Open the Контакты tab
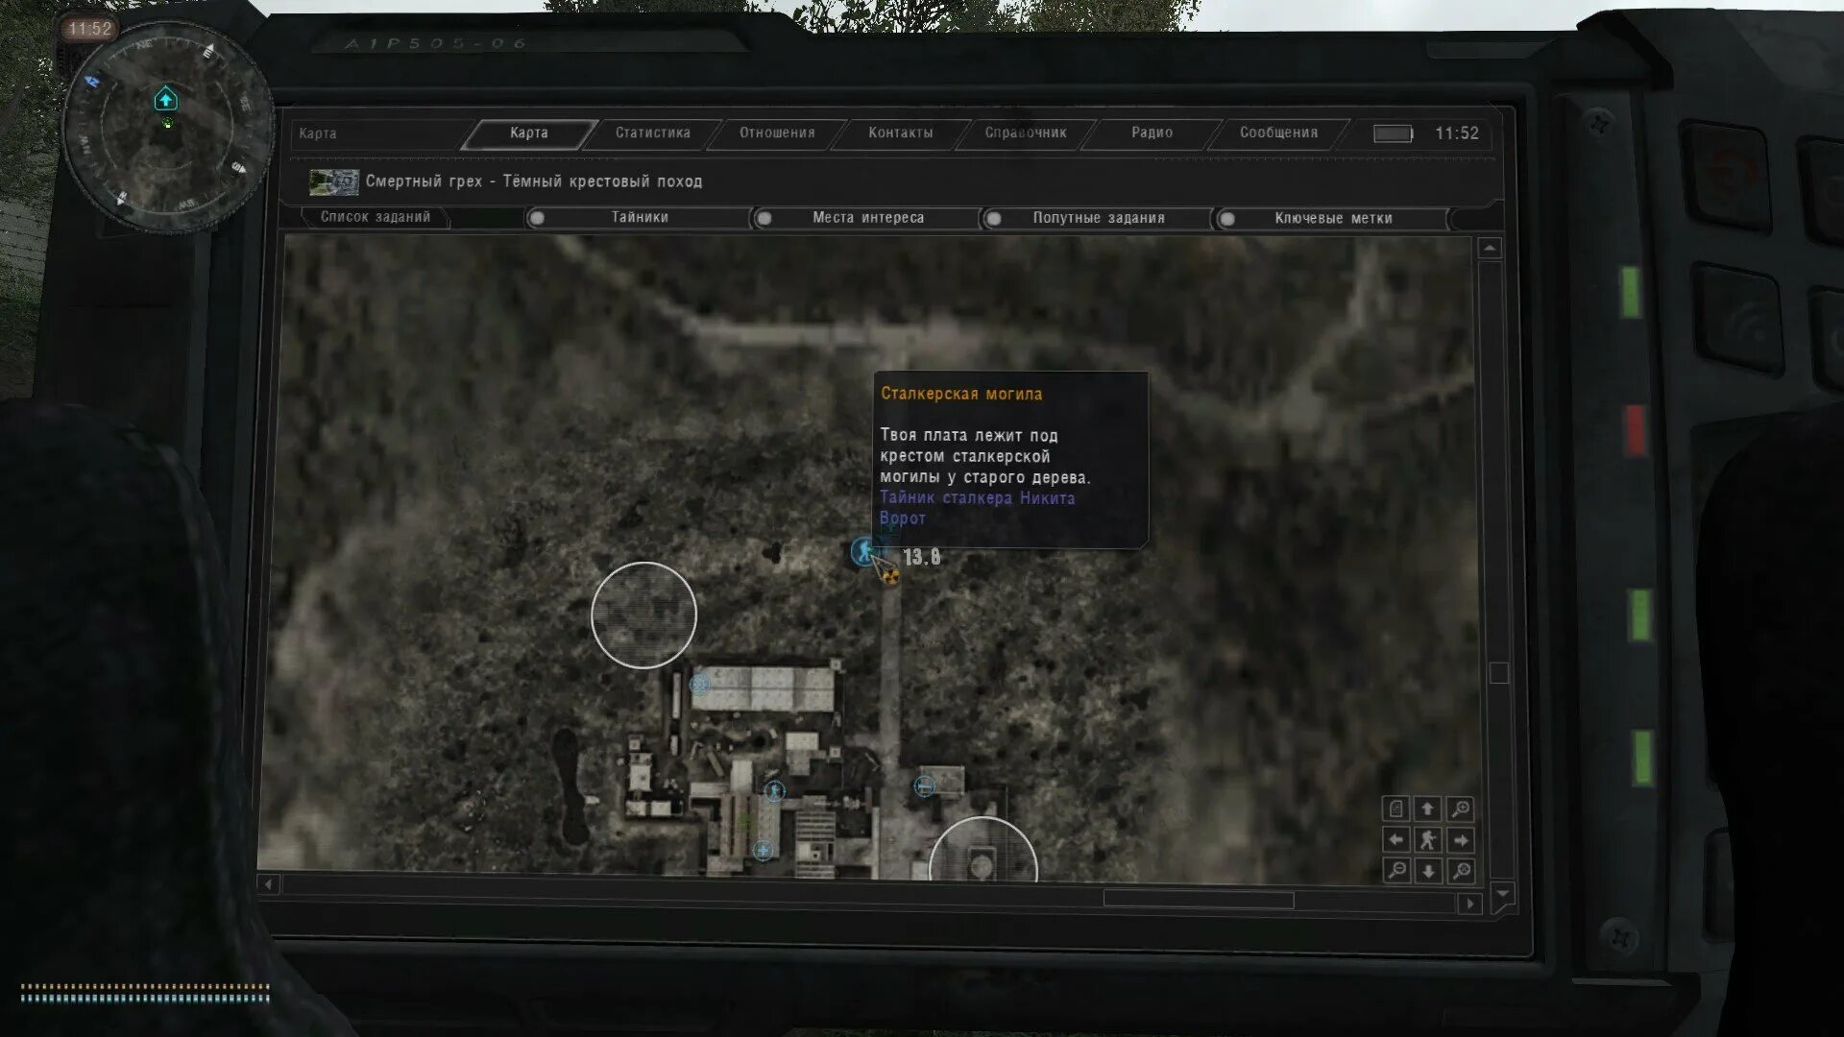 coord(900,133)
